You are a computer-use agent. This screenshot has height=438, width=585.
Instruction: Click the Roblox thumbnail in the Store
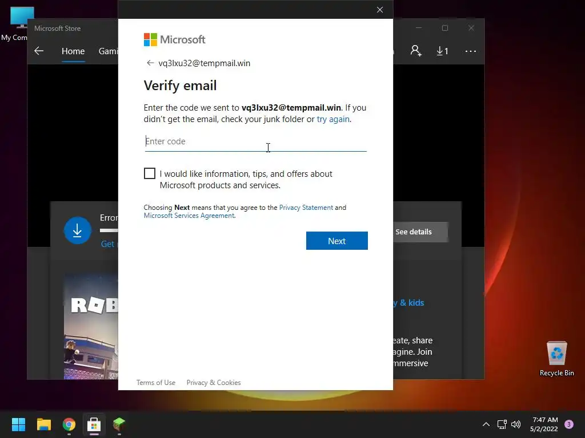(91, 327)
